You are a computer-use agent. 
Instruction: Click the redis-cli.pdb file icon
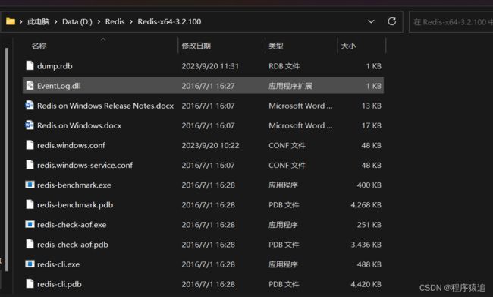(x=30, y=284)
